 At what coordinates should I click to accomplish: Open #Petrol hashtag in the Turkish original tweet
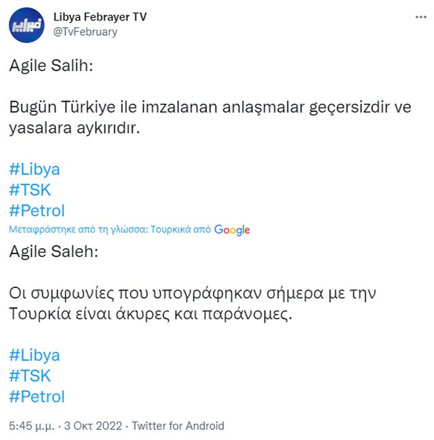click(x=37, y=210)
